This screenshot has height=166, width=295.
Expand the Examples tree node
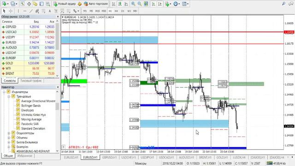(x=9, y=147)
